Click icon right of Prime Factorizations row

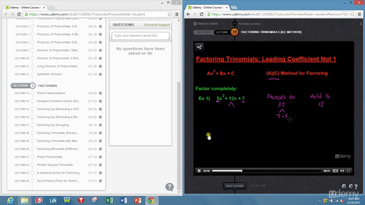click(100, 93)
